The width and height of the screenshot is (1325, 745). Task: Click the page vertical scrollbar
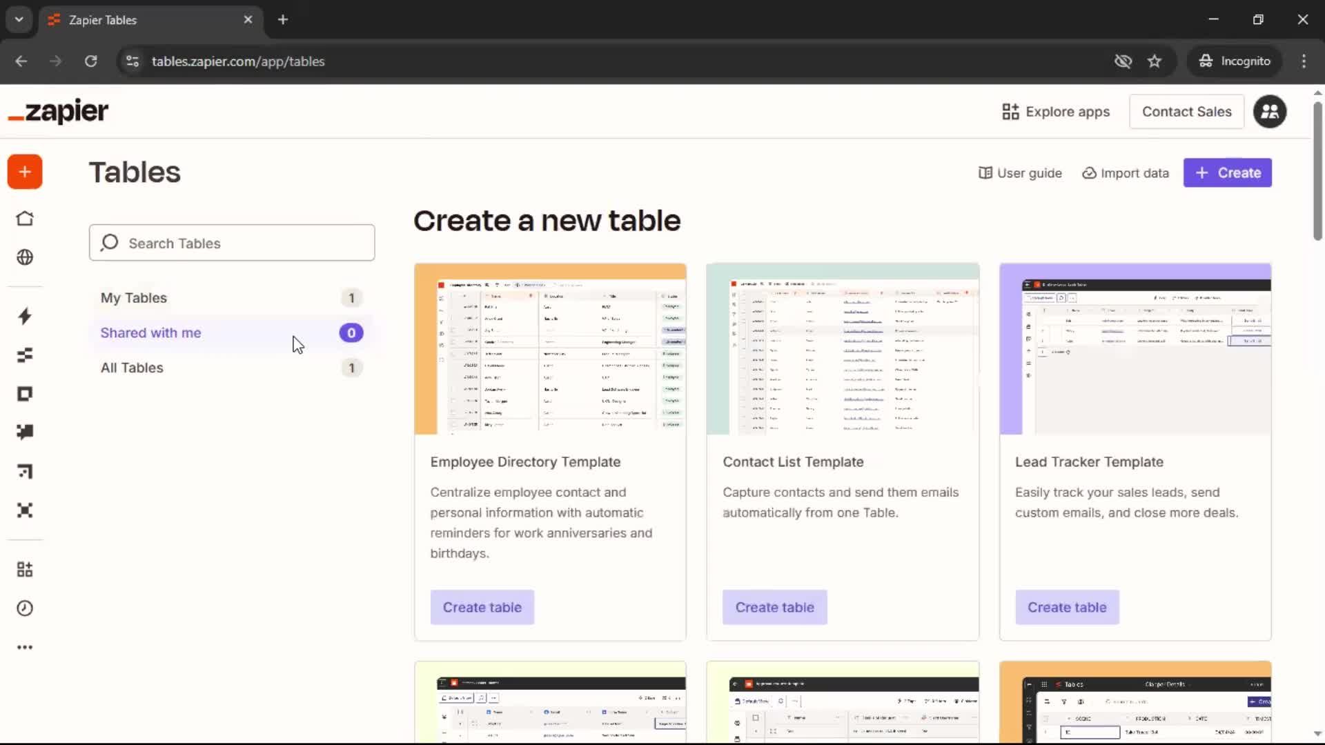click(1317, 171)
